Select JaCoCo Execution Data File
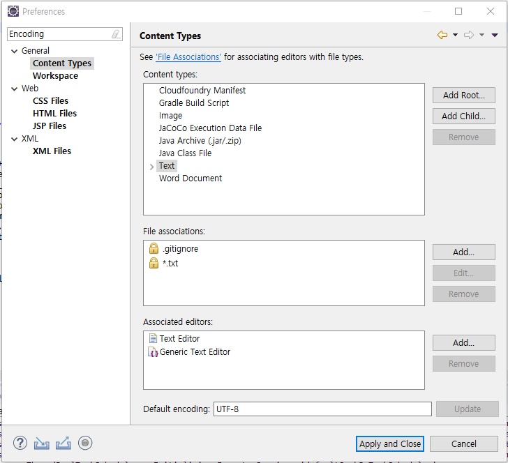 210,128
